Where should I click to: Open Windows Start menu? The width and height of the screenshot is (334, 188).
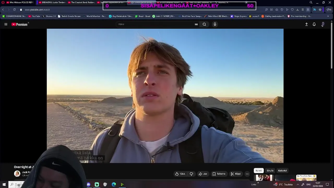coord(4,184)
